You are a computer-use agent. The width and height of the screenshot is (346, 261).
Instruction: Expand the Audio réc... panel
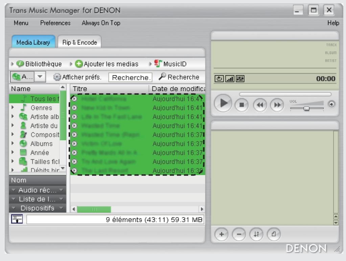pos(37,190)
